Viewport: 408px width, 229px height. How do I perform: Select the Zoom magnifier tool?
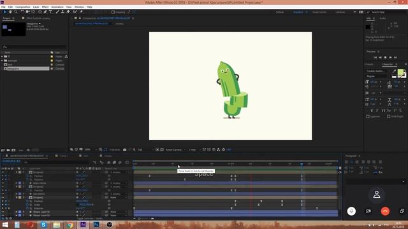tap(15, 12)
